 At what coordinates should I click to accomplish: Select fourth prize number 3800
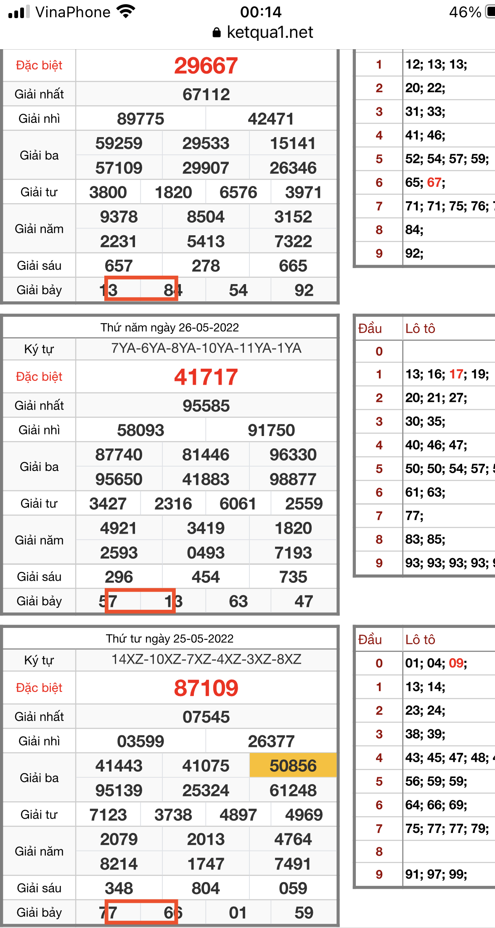[108, 192]
